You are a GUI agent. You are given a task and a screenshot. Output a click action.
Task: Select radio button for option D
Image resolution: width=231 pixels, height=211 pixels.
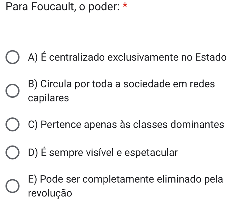pyautogui.click(x=13, y=152)
